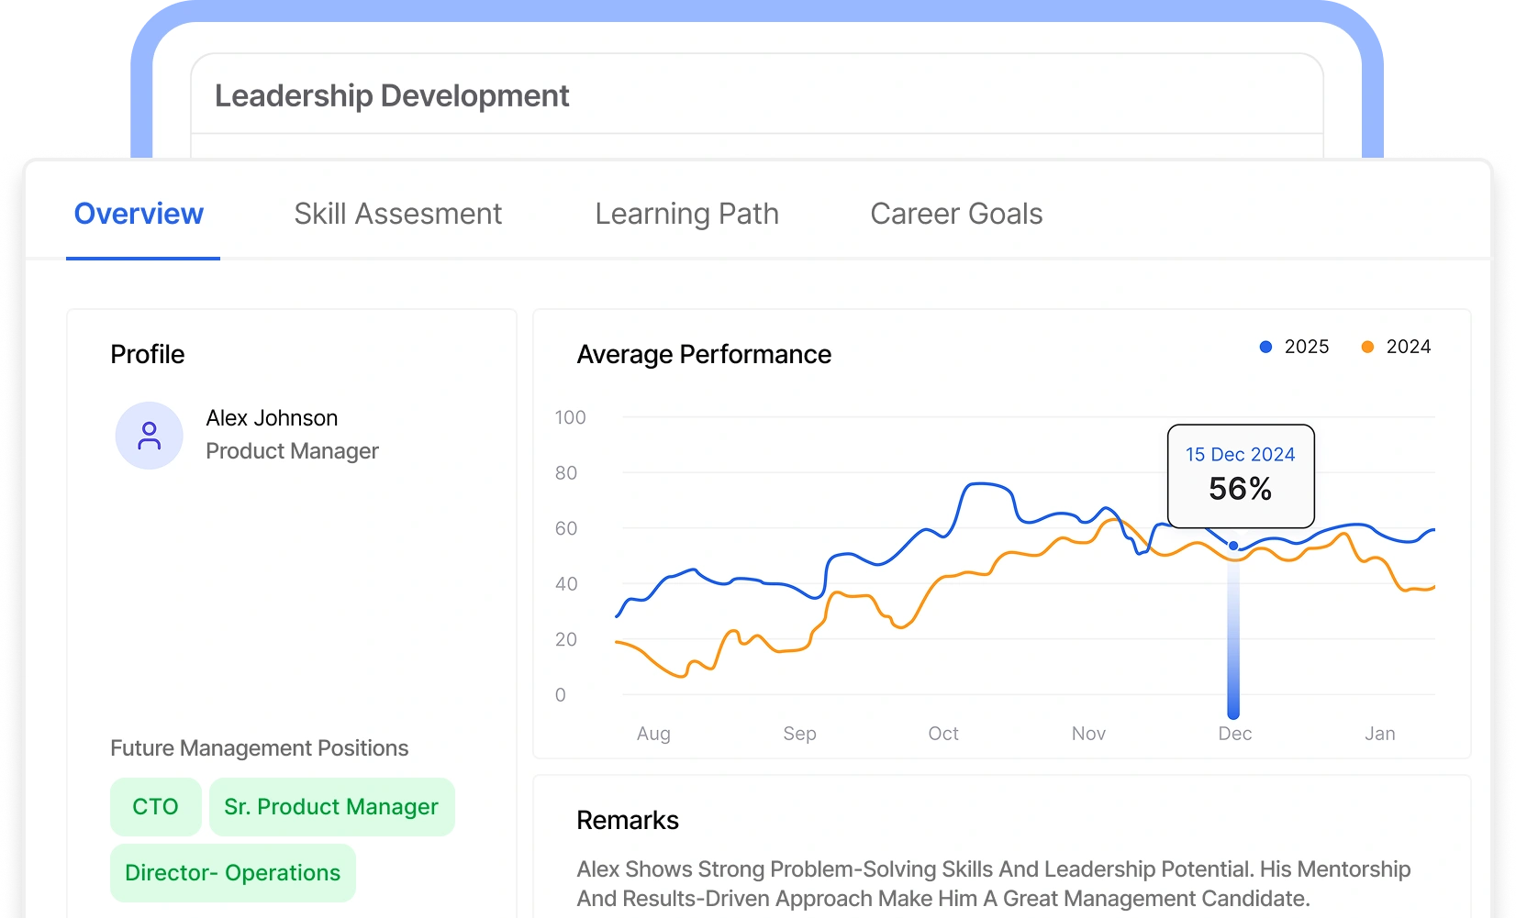Click the 80 y-axis value
1516x918 pixels.
pyautogui.click(x=566, y=473)
